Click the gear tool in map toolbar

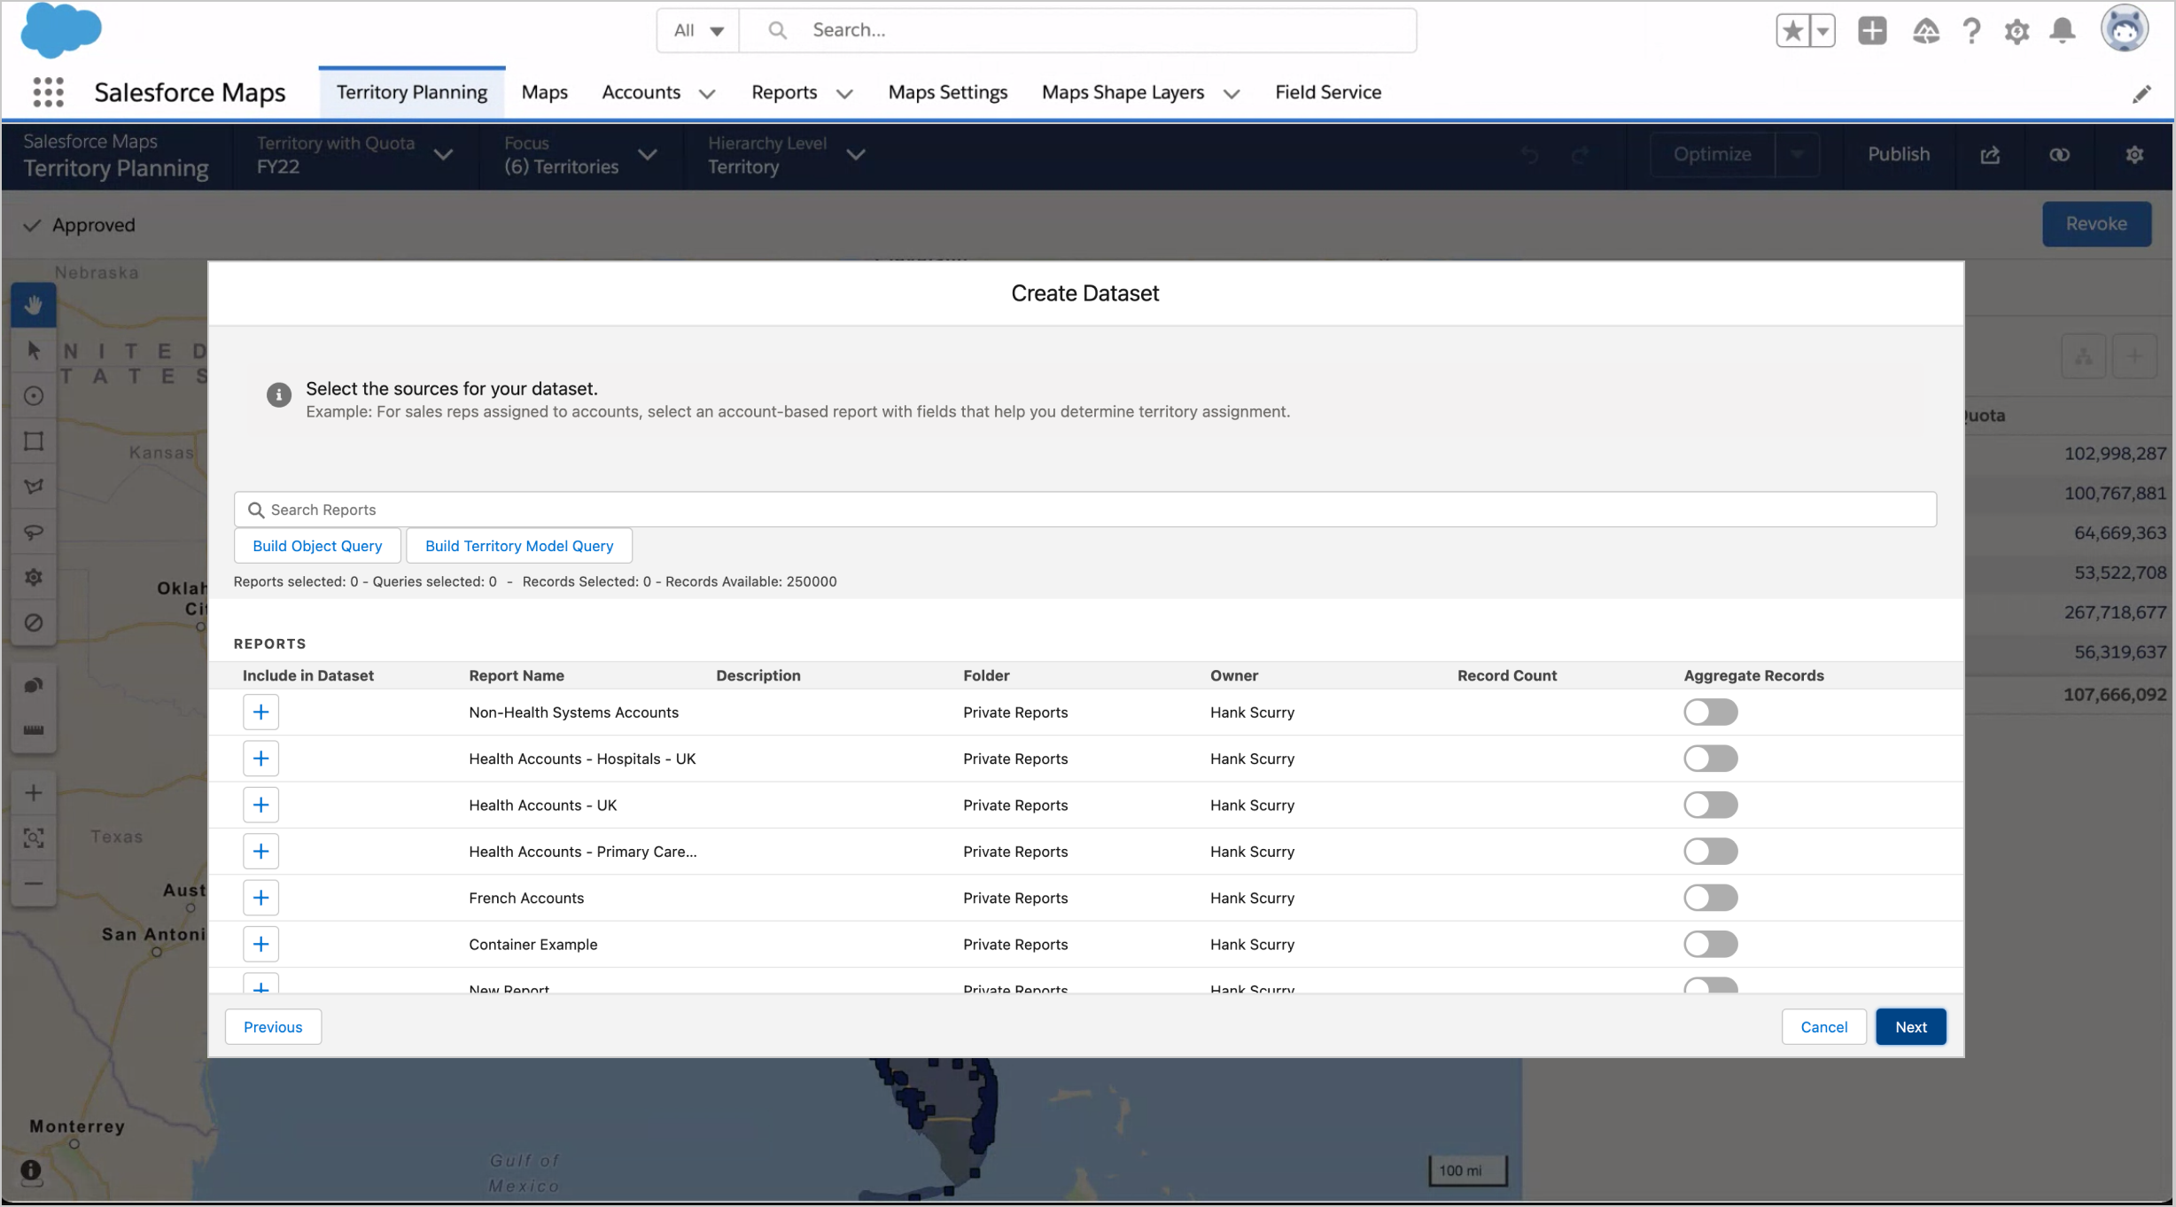coord(34,577)
